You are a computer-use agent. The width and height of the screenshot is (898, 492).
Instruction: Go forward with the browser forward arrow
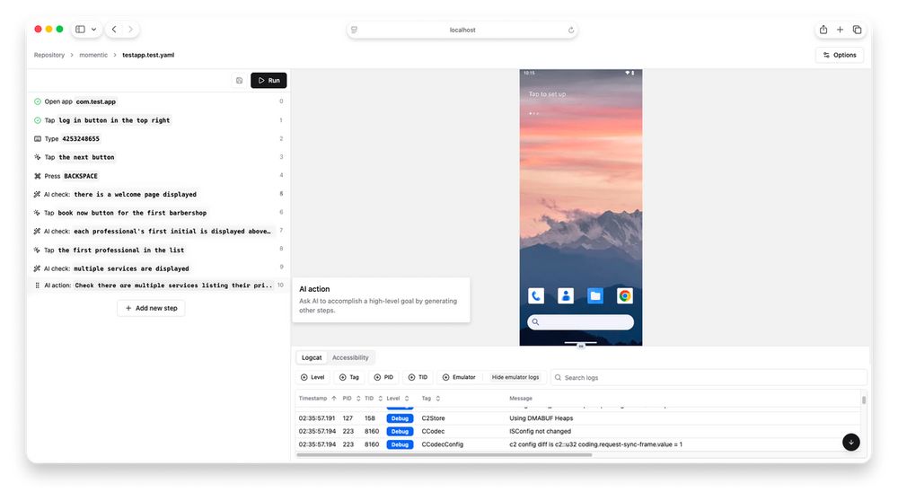pos(130,30)
